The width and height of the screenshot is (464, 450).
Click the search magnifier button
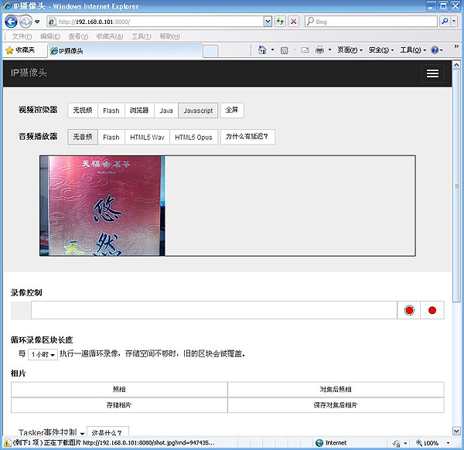[445, 22]
